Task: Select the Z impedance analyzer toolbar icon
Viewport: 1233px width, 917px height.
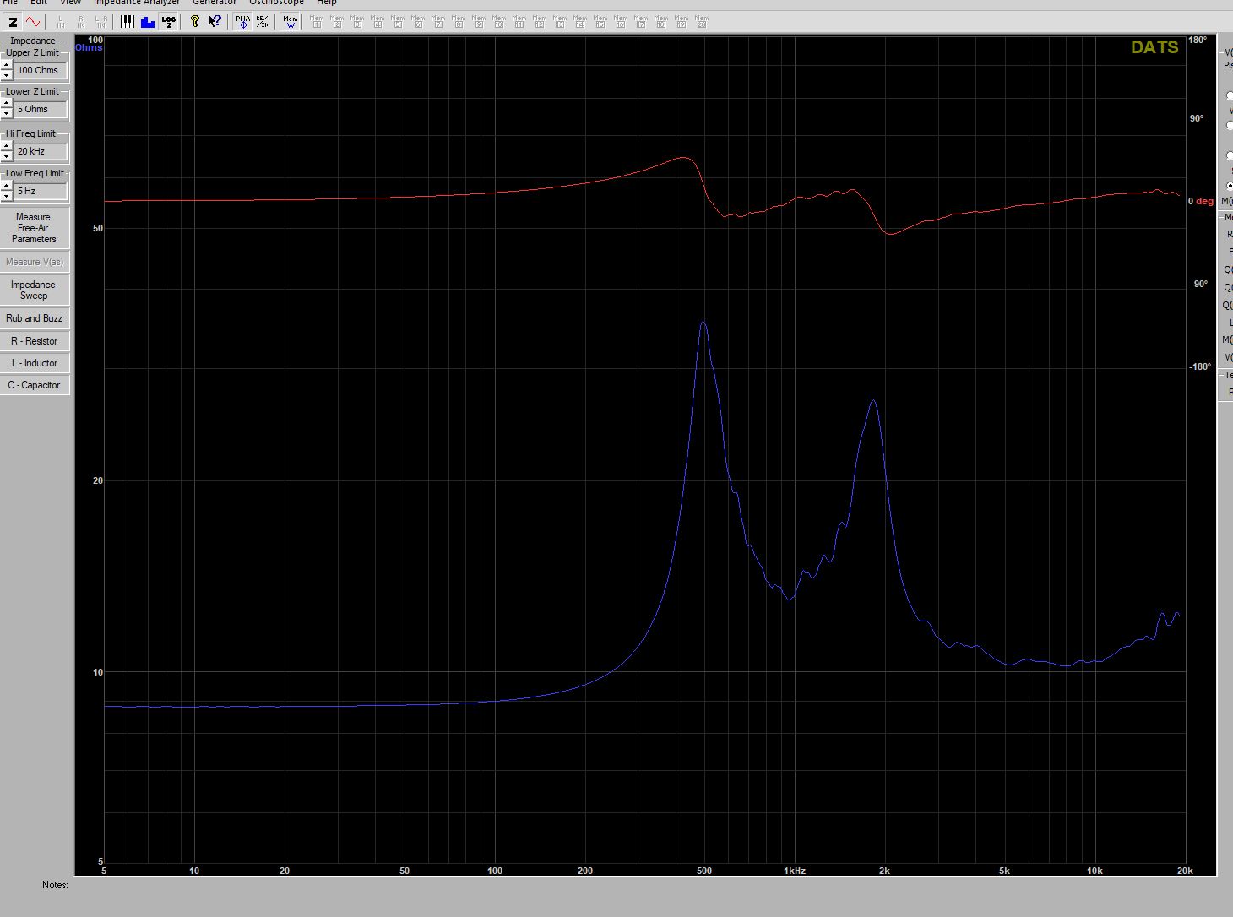Action: pos(13,22)
